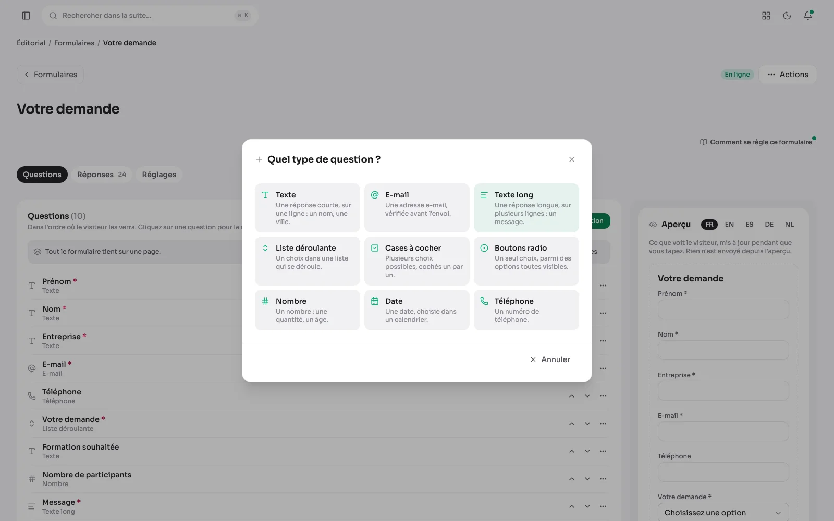Click the Éditorial breadcrumb
The height and width of the screenshot is (521, 834).
pyautogui.click(x=31, y=43)
